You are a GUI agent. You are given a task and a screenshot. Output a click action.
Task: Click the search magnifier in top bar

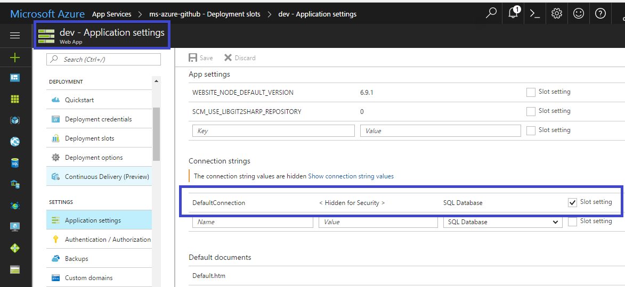491,14
